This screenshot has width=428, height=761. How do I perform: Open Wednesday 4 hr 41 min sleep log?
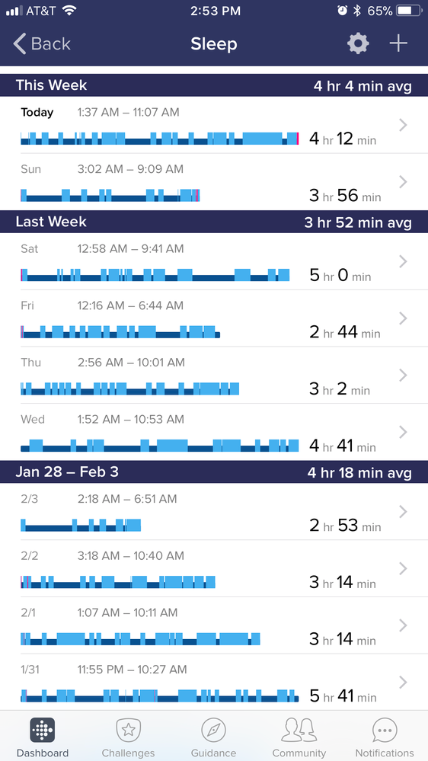[214, 432]
